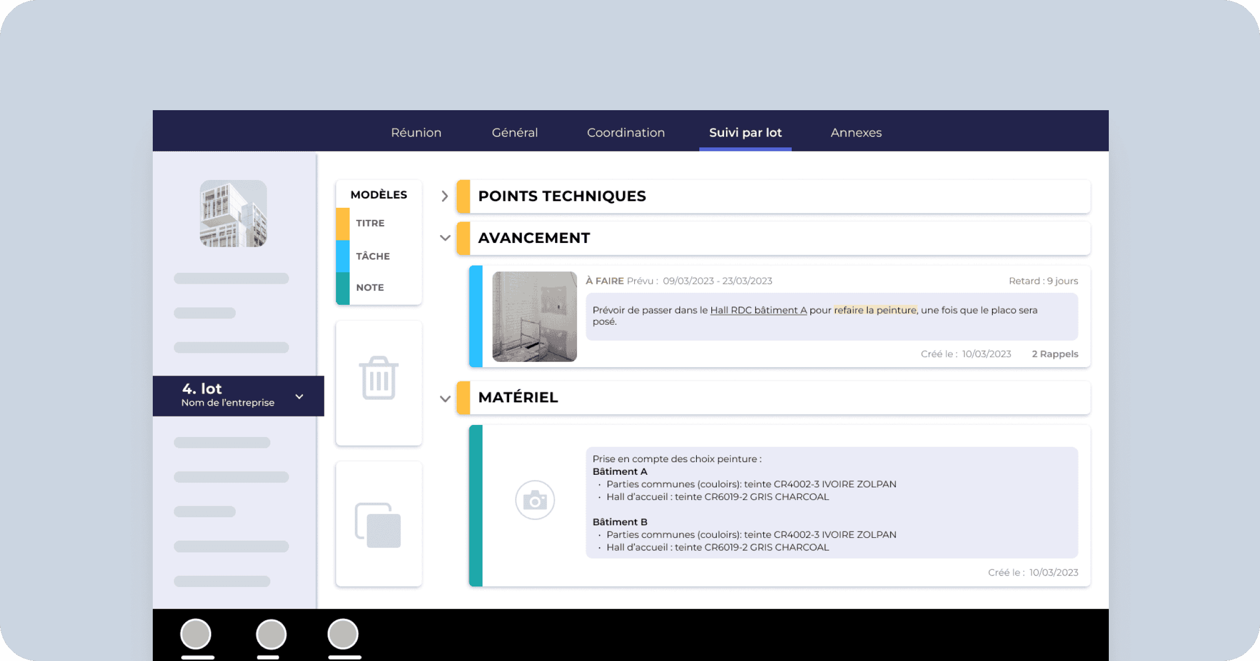Open the 2 Rappels reminders

1055,354
